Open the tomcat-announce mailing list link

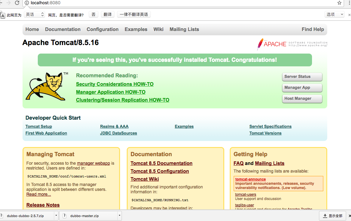(x=250, y=179)
